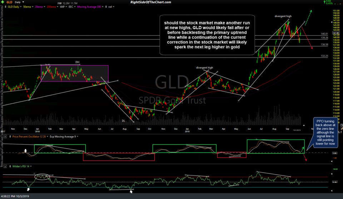Click the 10/3/2019 date on time axis
This screenshot has width=343, height=199.
(297, 130)
